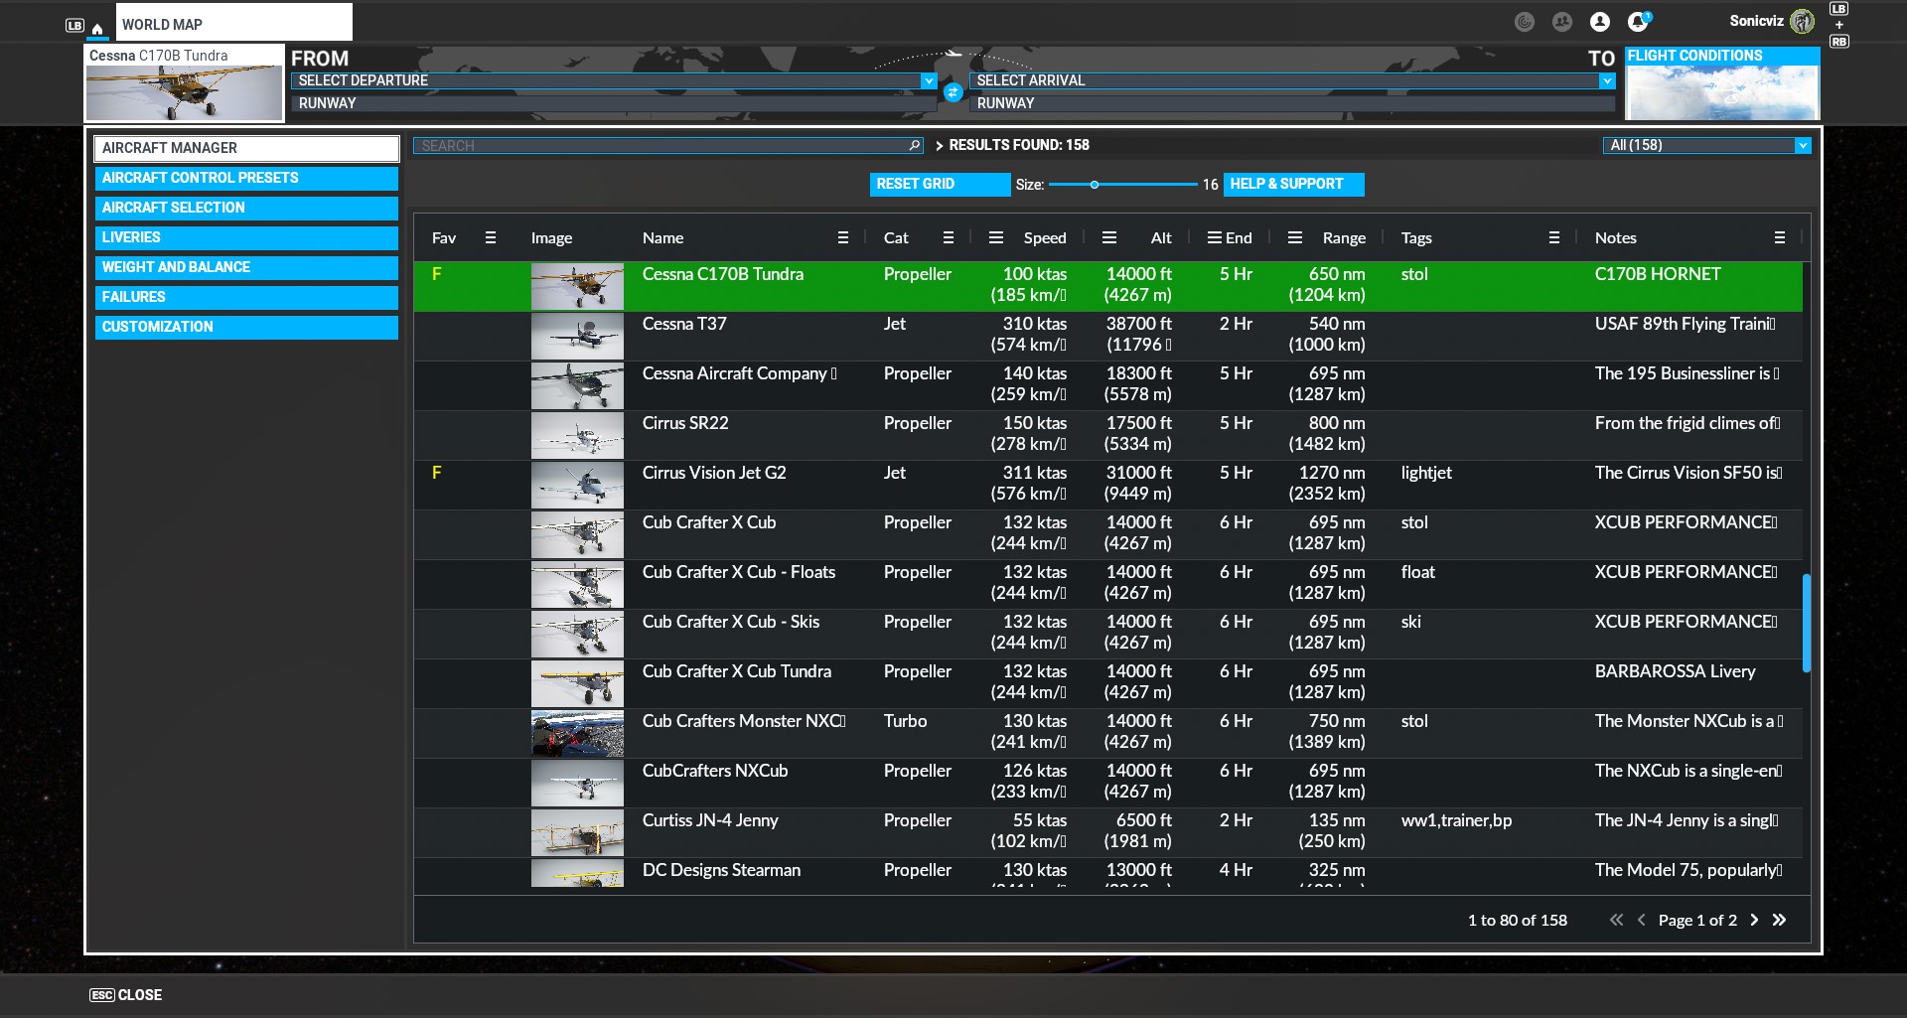Open Aircraft Control Presets menu
1907x1018 pixels.
pyautogui.click(x=246, y=178)
